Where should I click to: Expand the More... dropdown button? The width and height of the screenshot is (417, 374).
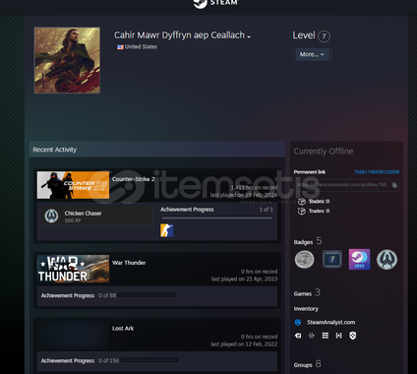tap(312, 54)
